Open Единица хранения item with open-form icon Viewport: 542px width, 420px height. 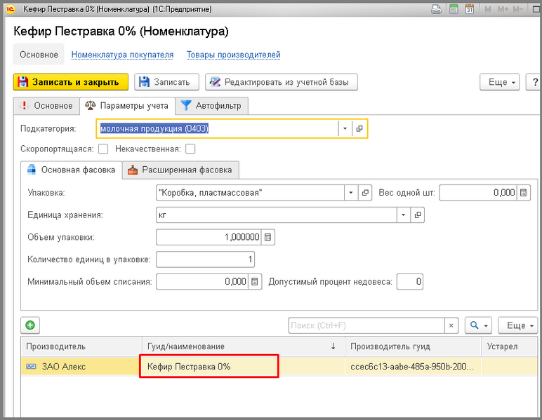coord(418,215)
